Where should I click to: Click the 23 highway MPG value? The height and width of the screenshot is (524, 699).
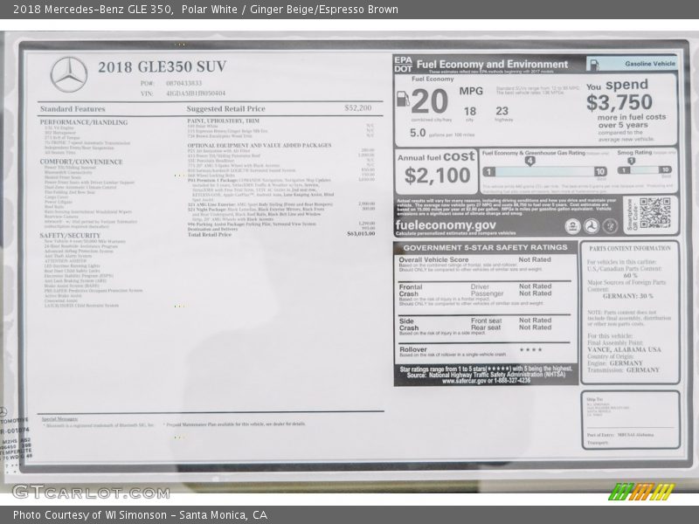(x=502, y=111)
